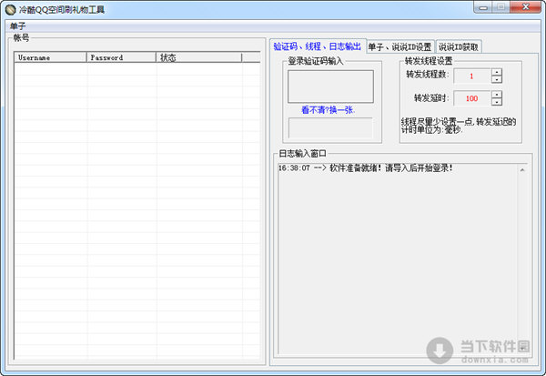Image resolution: width=546 pixels, height=376 pixels.
Task: Sort by Username column header
Action: point(50,57)
